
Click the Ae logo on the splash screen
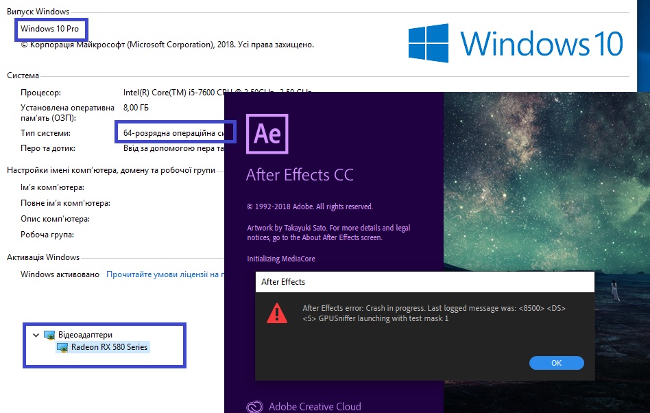click(267, 134)
